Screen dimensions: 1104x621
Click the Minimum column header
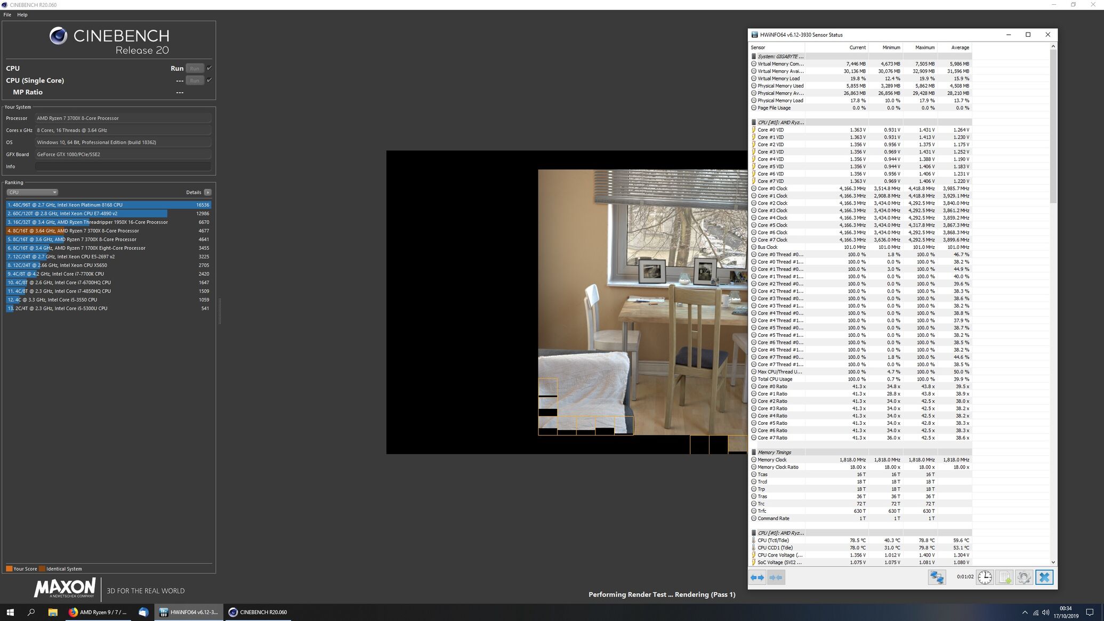click(x=885, y=47)
